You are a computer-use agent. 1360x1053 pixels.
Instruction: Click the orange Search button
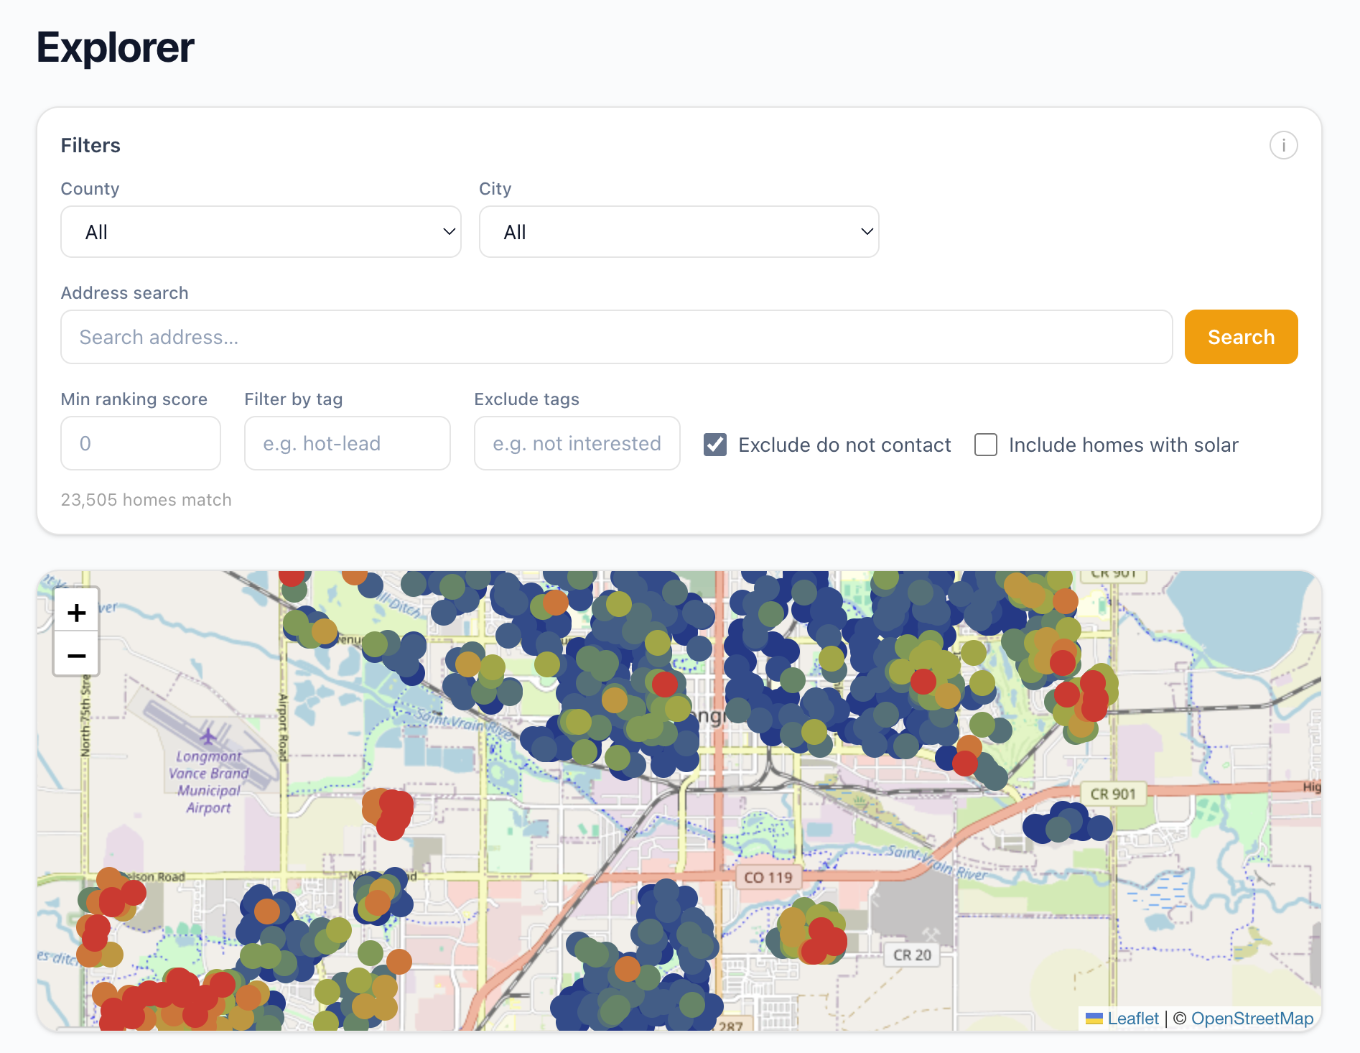1241,337
